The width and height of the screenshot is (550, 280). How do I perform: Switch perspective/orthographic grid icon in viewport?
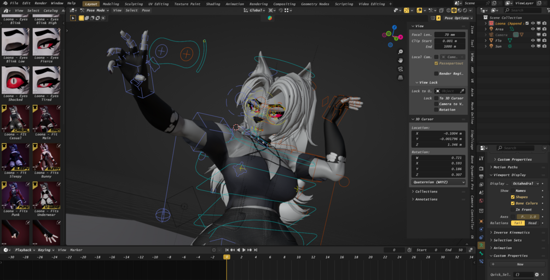point(400,78)
